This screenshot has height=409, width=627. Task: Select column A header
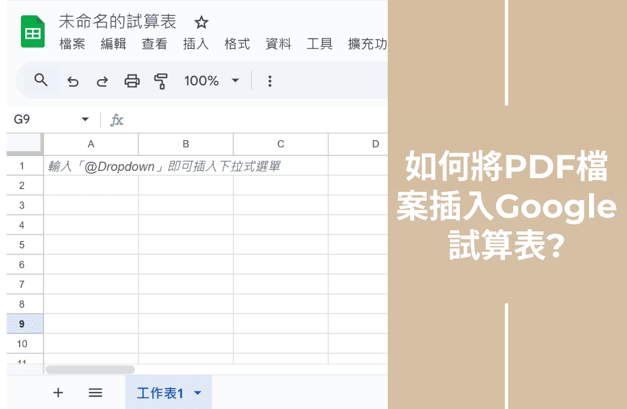[91, 144]
